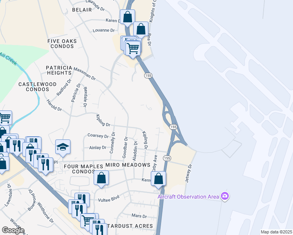Select the shopping cart marker near Mill Creek

point(5,118)
